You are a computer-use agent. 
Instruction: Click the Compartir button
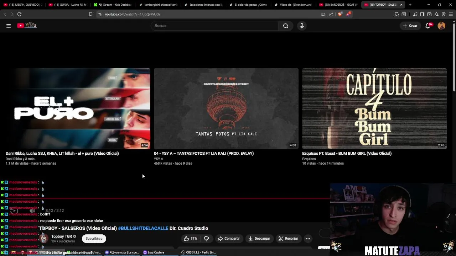[x=229, y=239]
